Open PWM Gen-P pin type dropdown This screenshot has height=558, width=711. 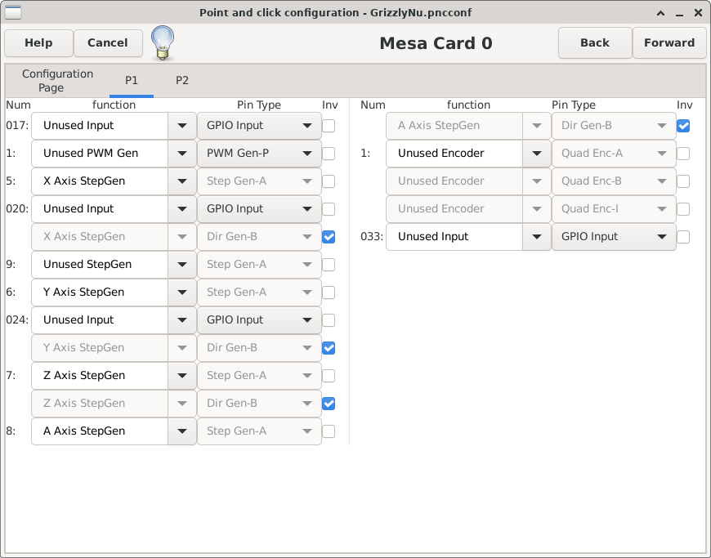(259, 154)
